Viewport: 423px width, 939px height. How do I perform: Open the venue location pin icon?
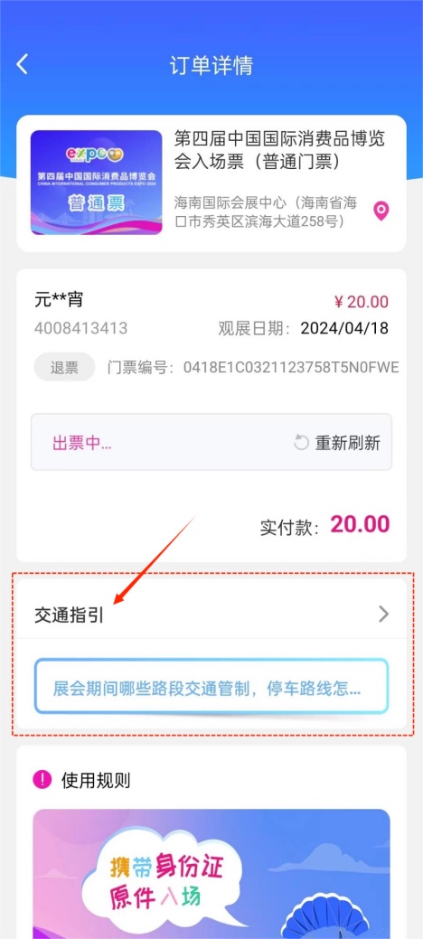click(x=381, y=211)
